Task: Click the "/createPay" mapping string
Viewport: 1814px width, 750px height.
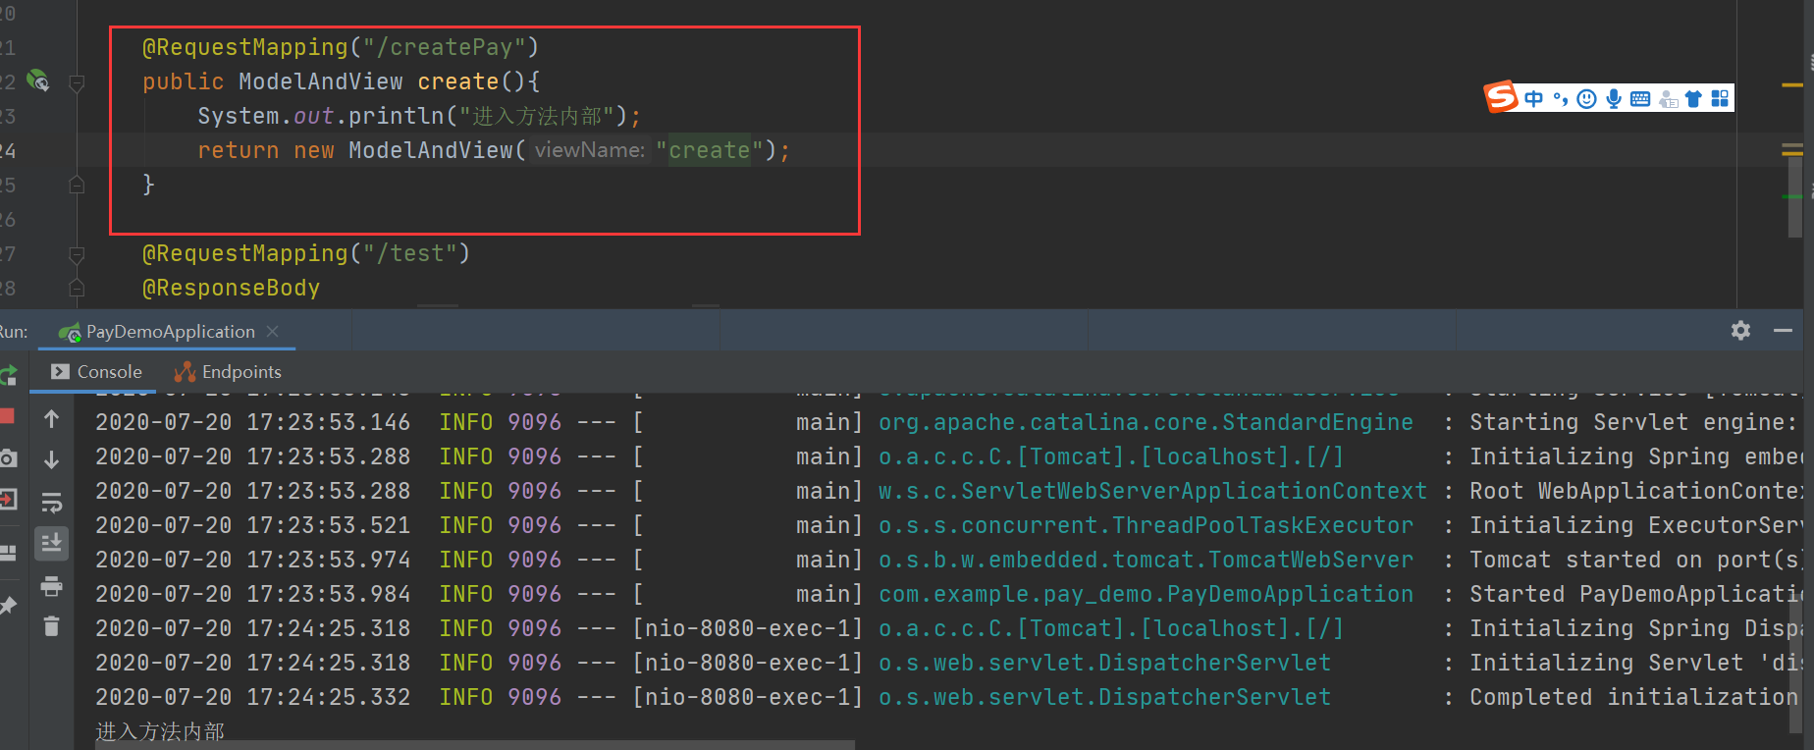Action: click(x=445, y=47)
